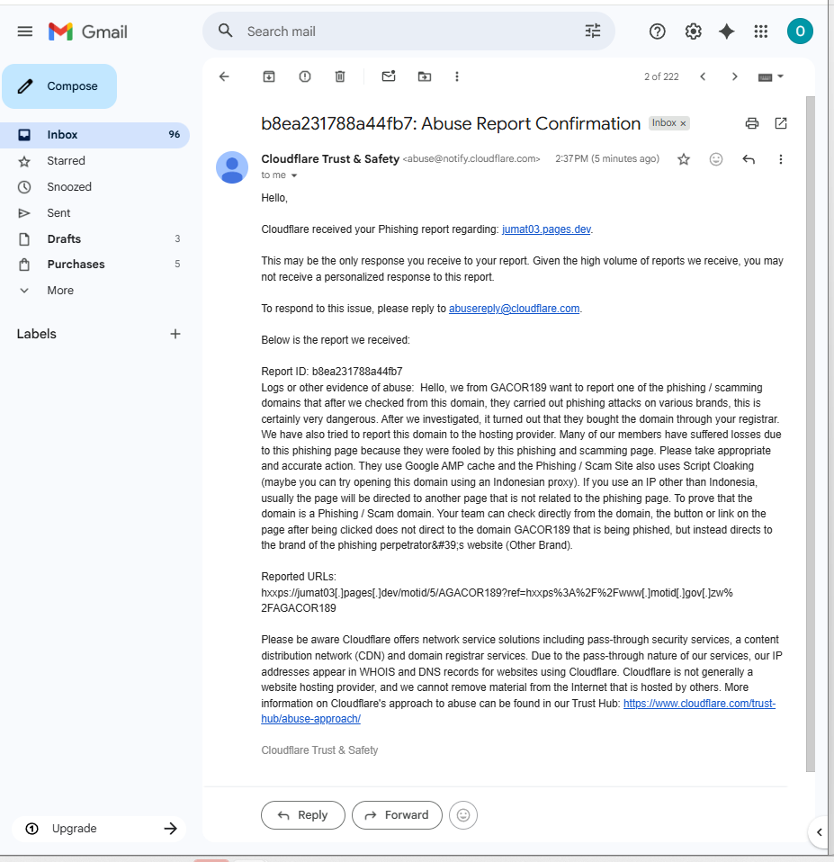
Task: Mark the email as unread
Action: point(389,76)
